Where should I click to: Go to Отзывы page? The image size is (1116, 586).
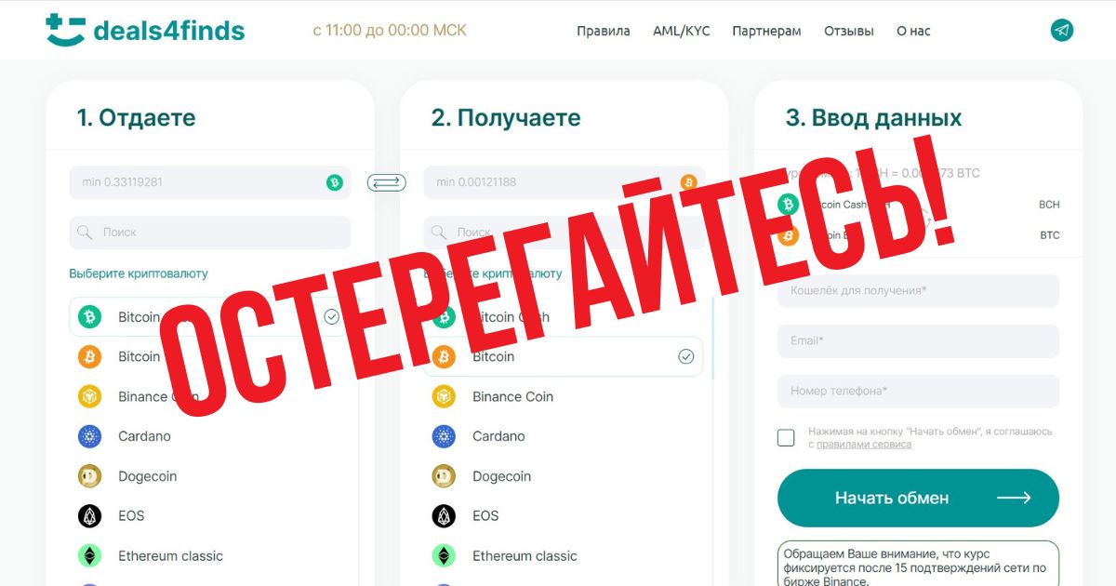849,31
